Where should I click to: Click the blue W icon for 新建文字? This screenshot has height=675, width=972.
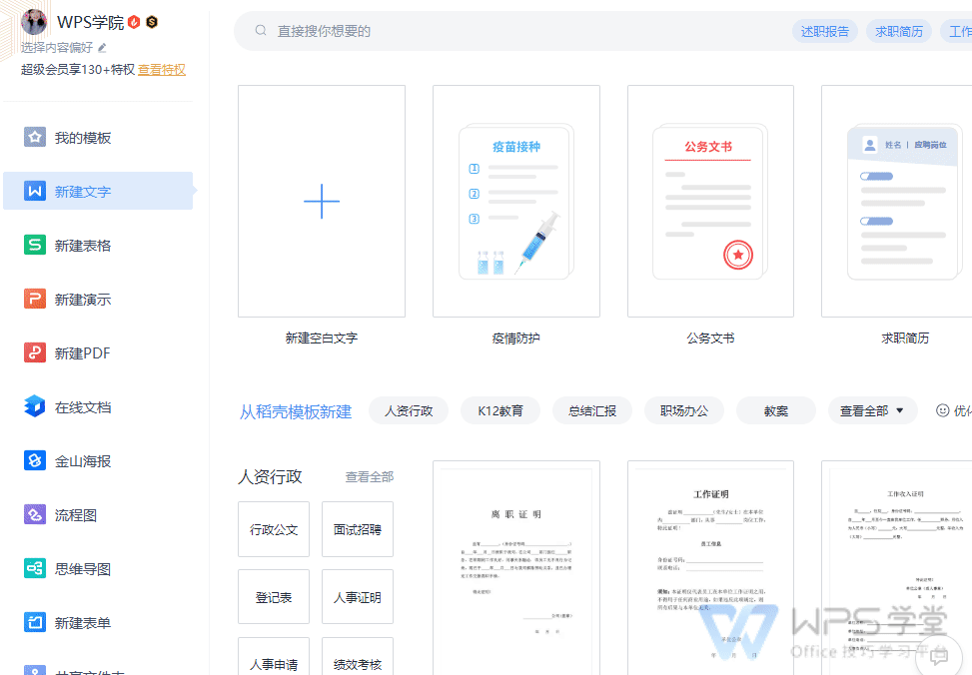click(x=35, y=191)
